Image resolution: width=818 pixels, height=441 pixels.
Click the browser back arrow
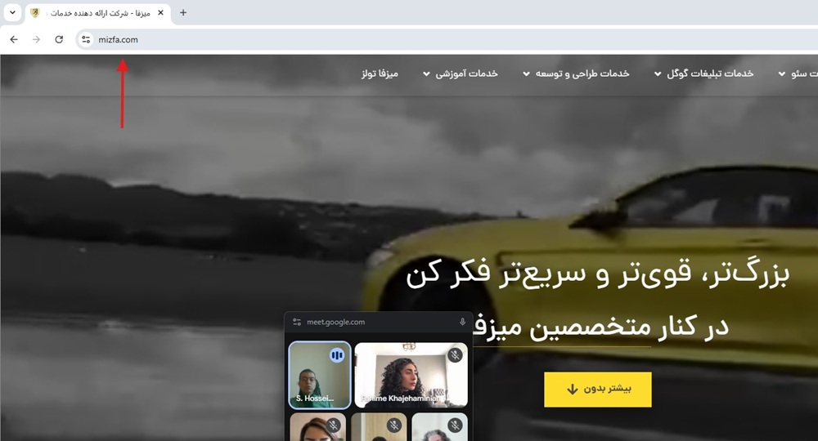(x=14, y=39)
